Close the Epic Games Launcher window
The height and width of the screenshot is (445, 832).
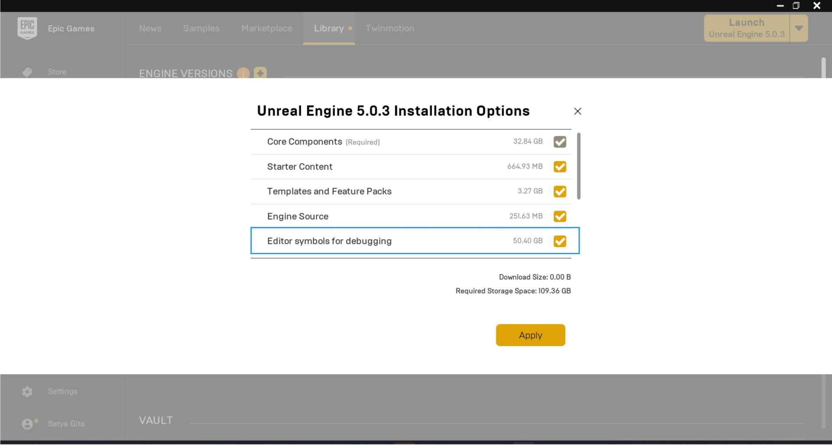[816, 6]
